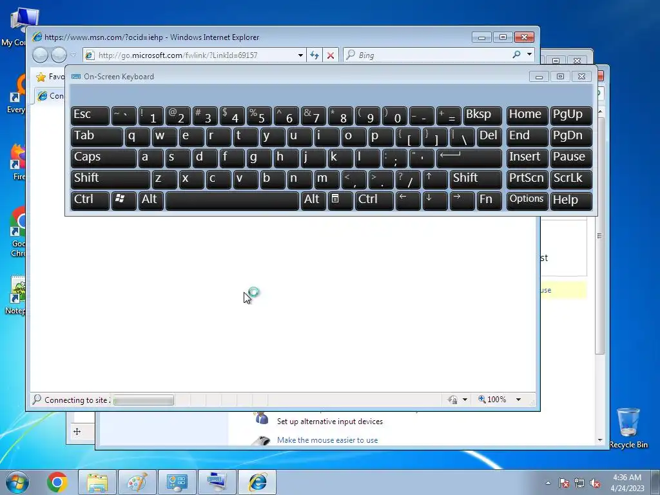Click the Help key on keyboard
The width and height of the screenshot is (660, 495).
[571, 200]
